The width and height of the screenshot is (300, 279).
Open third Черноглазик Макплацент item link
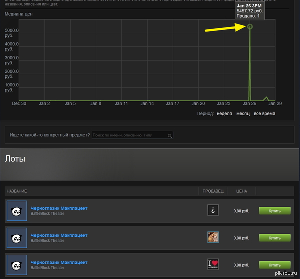[x=59, y=262]
